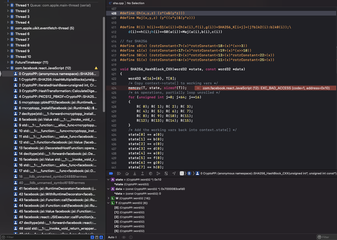Print variable description using info icon
This screenshot has height=240, width=337.
(x=131, y=237)
